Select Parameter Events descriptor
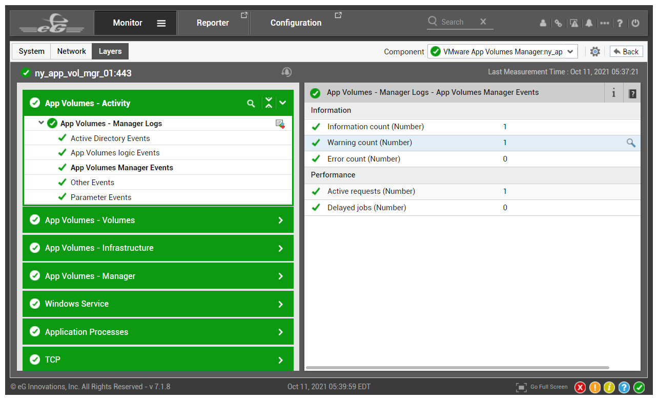This screenshot has width=658, height=400. tap(101, 197)
